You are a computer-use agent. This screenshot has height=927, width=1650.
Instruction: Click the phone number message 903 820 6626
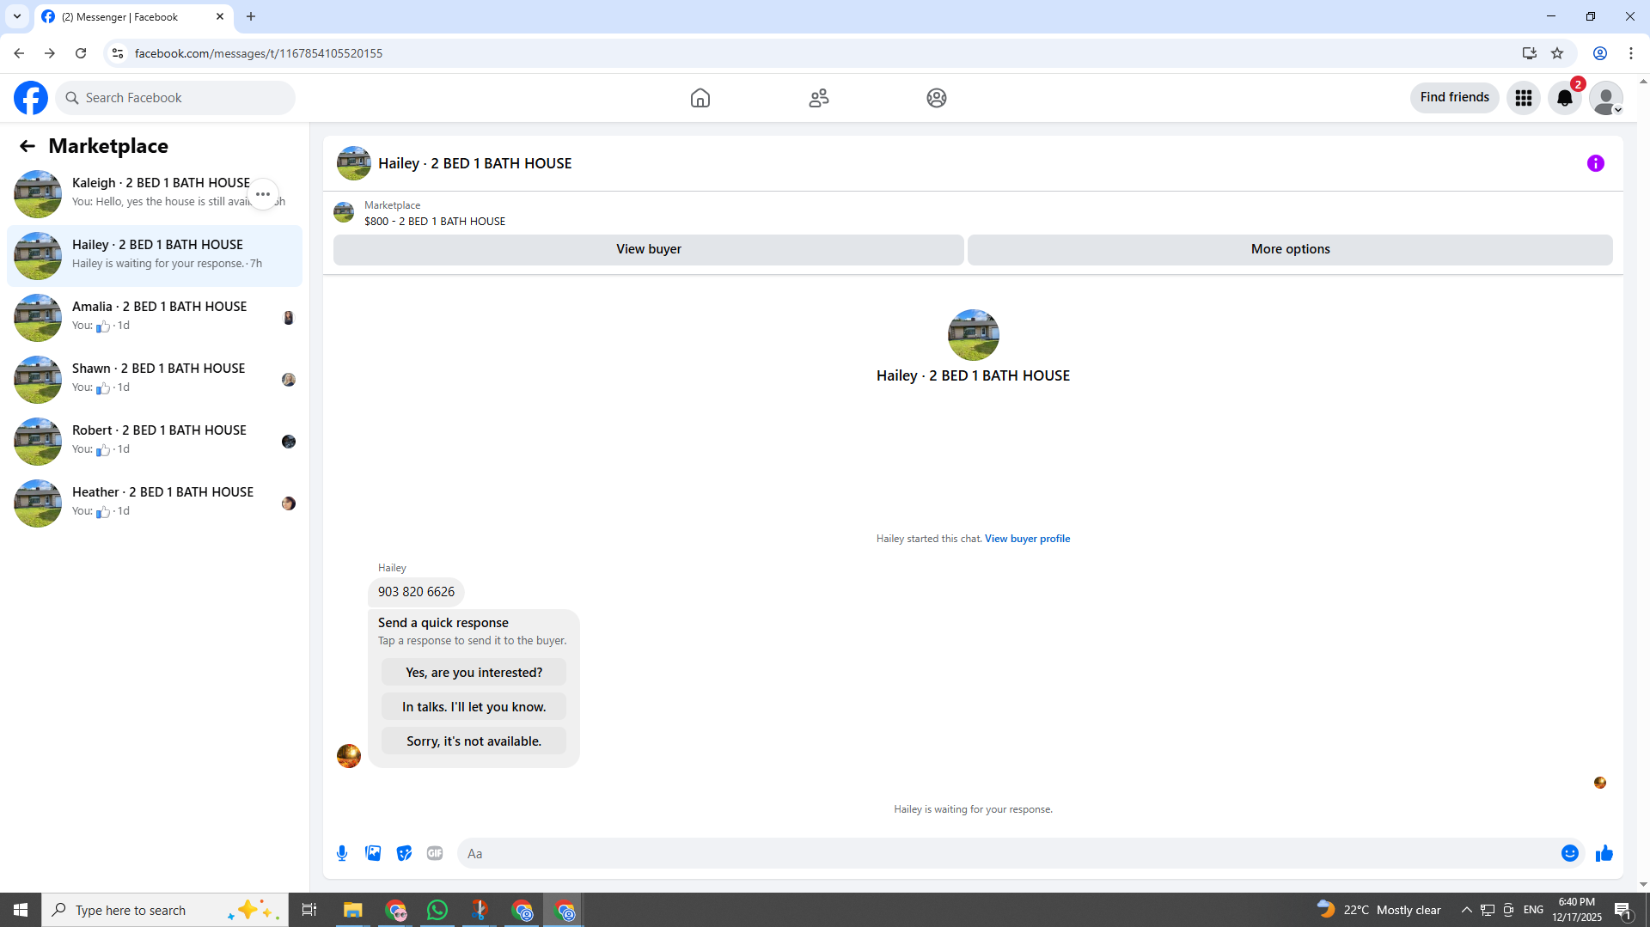click(x=416, y=592)
